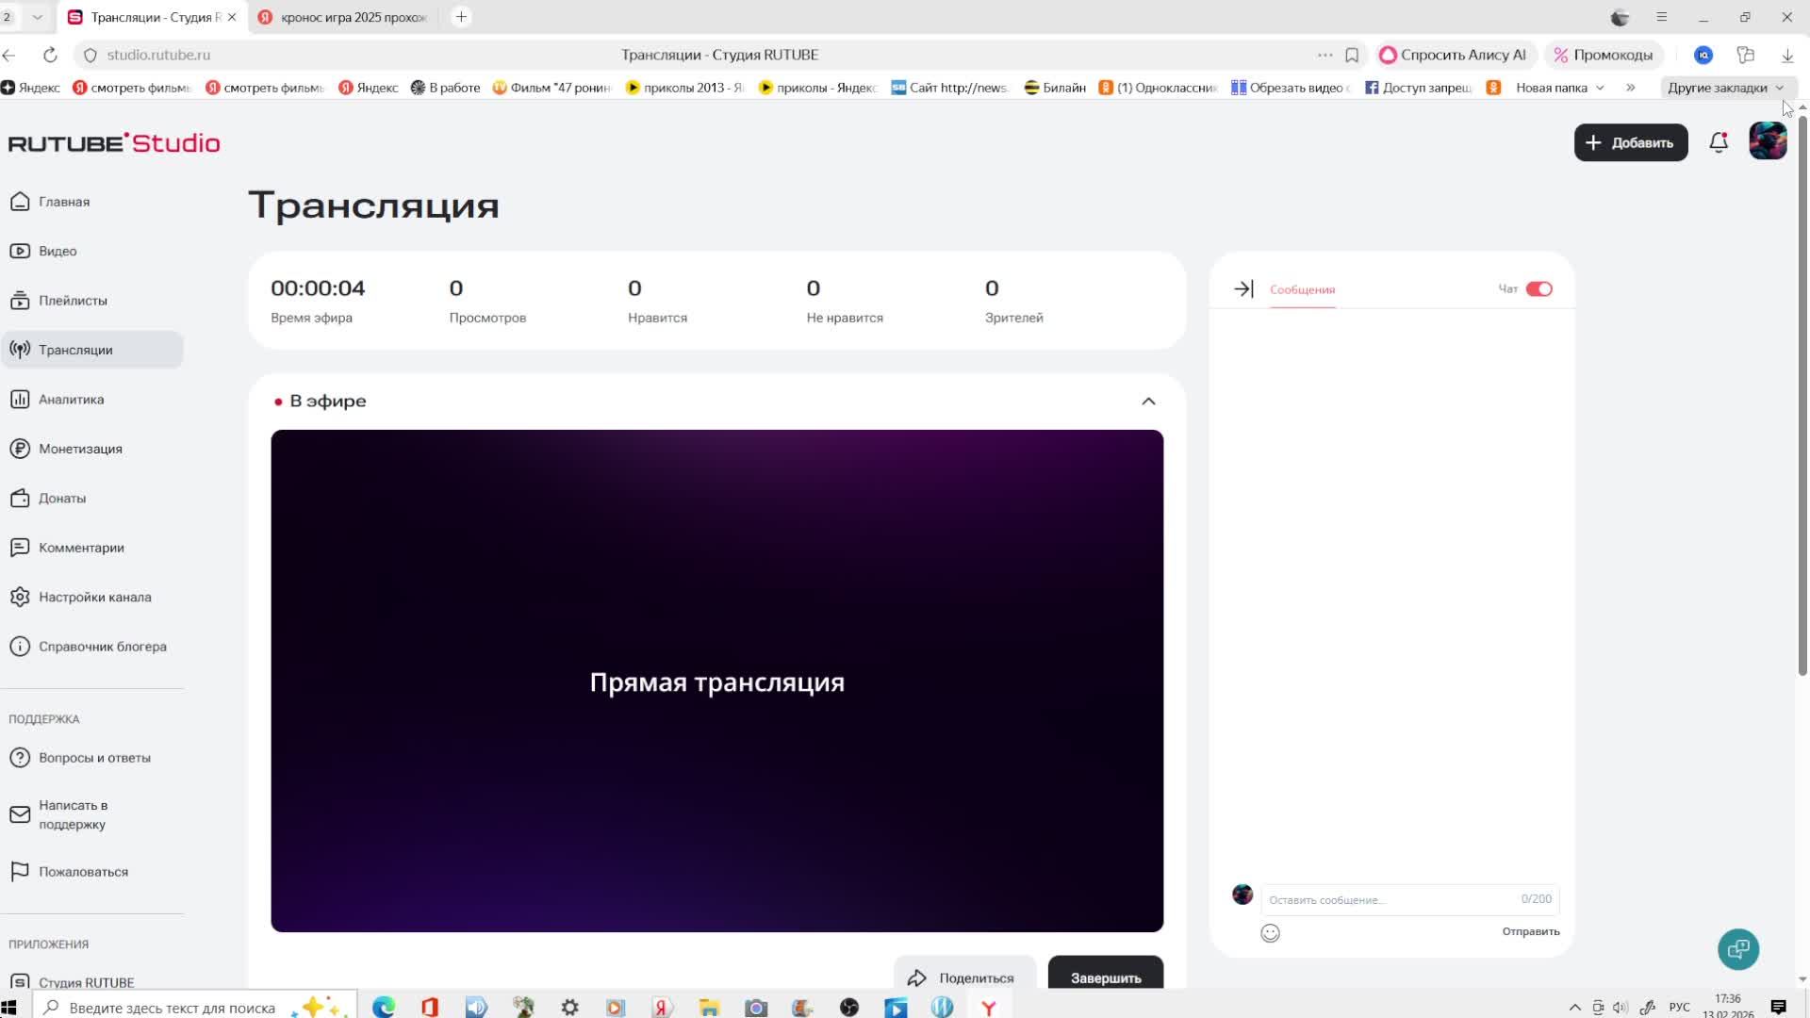The width and height of the screenshot is (1810, 1018).
Task: Collapse chat panel with arrow icon
Action: (x=1243, y=289)
